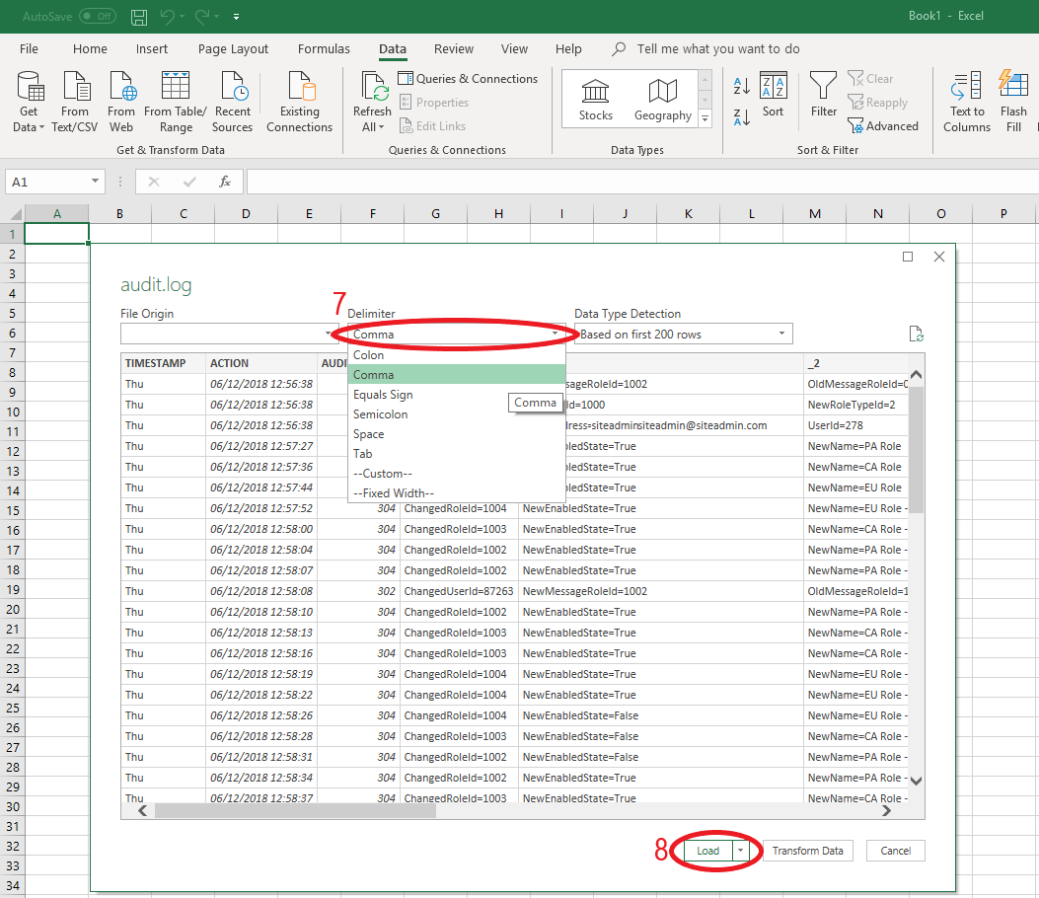Click the arrow beside the Load button

[x=741, y=851]
